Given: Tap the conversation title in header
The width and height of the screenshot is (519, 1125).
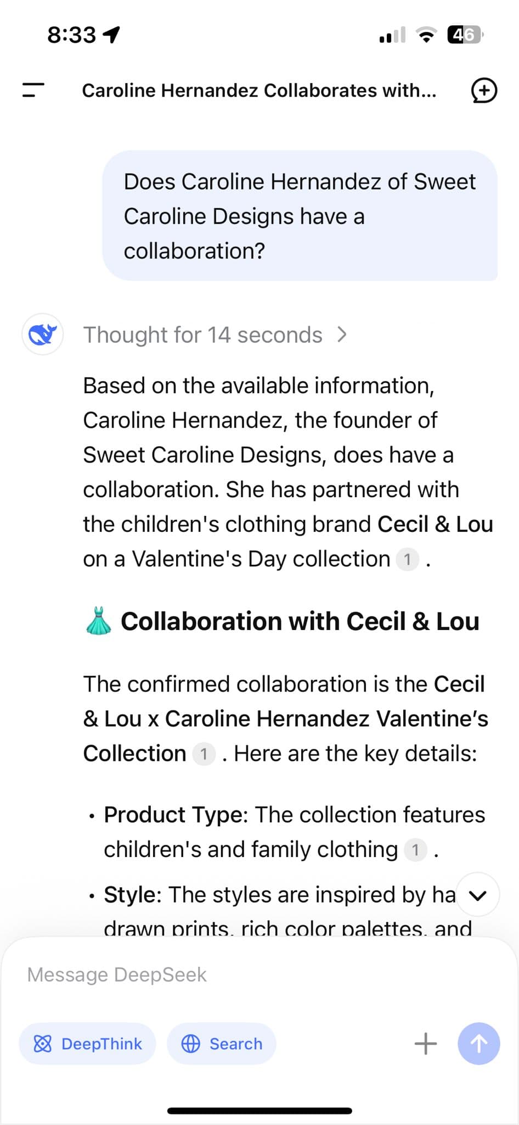Looking at the screenshot, I should (259, 91).
